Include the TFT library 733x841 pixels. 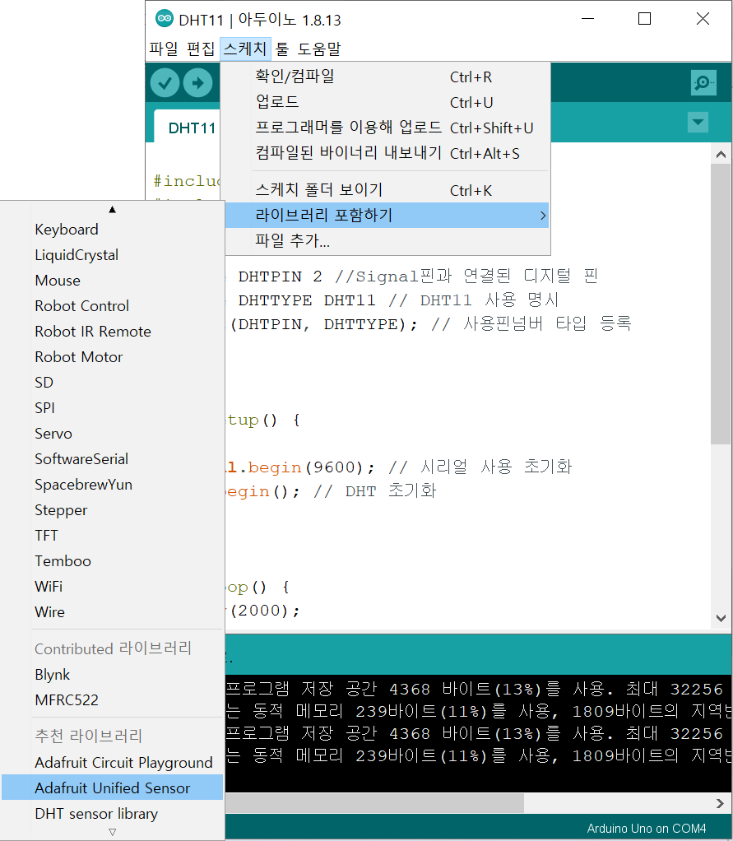(x=113, y=535)
